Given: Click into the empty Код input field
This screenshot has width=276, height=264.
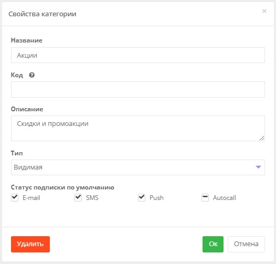Looking at the screenshot, I should (x=138, y=89).
